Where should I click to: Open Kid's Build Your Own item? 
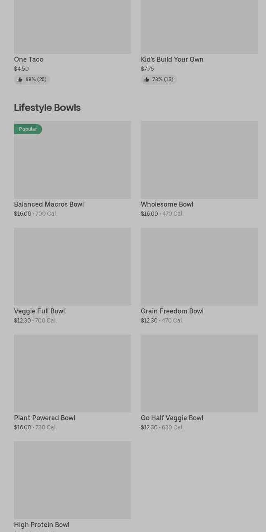coord(172,59)
